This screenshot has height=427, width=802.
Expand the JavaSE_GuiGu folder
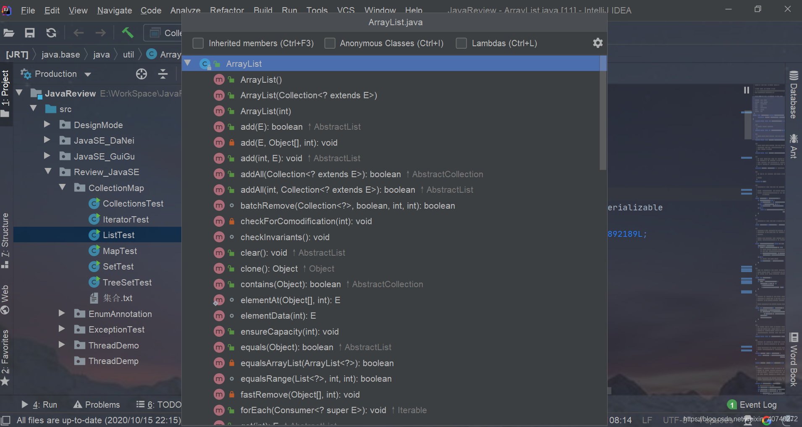click(x=47, y=156)
